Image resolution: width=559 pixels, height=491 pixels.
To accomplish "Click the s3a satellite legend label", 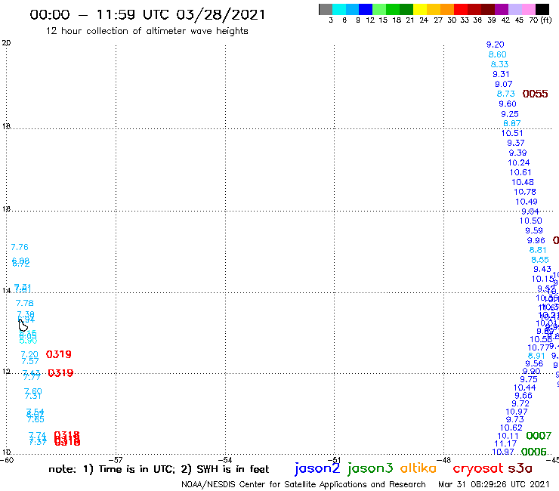I will (x=520, y=468).
